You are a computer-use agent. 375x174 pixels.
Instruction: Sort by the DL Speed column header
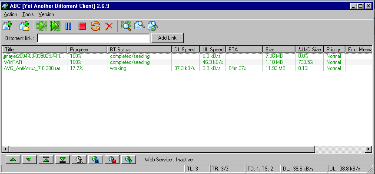(186, 50)
